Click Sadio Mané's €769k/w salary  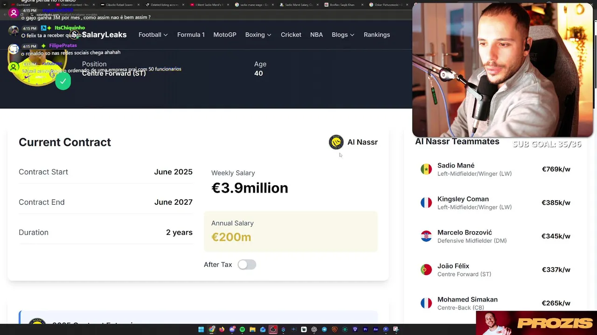point(556,169)
